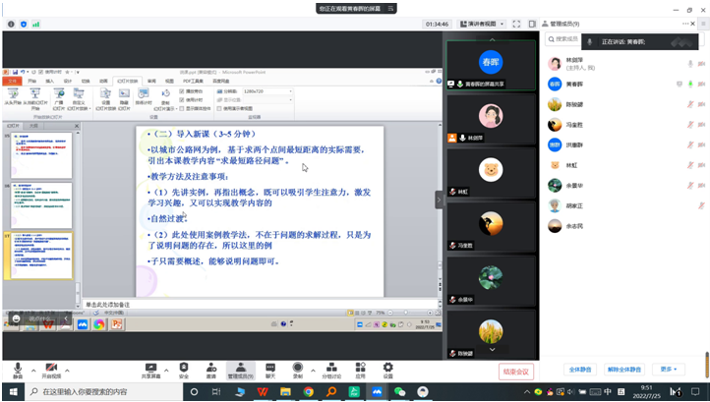
Task: Switch to the 动画 ribbon tab
Action: [x=103, y=81]
